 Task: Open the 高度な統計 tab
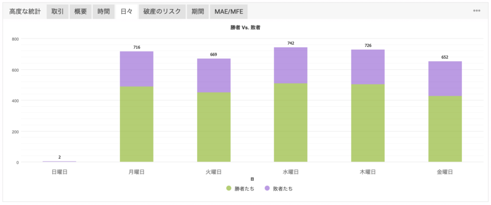pyautogui.click(x=25, y=11)
